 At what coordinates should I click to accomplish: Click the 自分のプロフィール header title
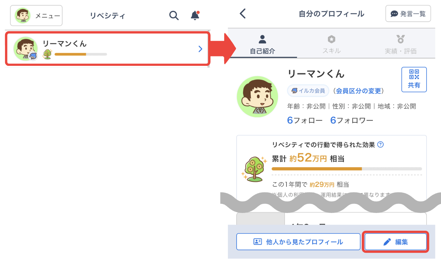click(331, 14)
